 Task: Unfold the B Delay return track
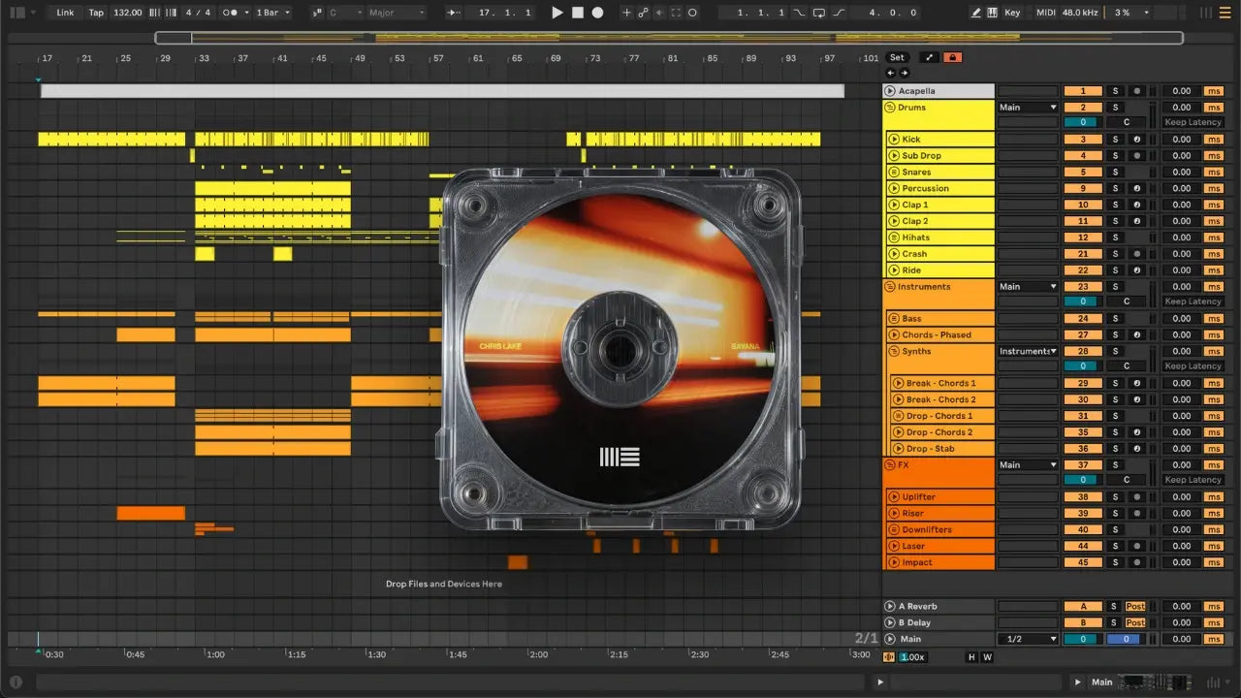coord(890,622)
